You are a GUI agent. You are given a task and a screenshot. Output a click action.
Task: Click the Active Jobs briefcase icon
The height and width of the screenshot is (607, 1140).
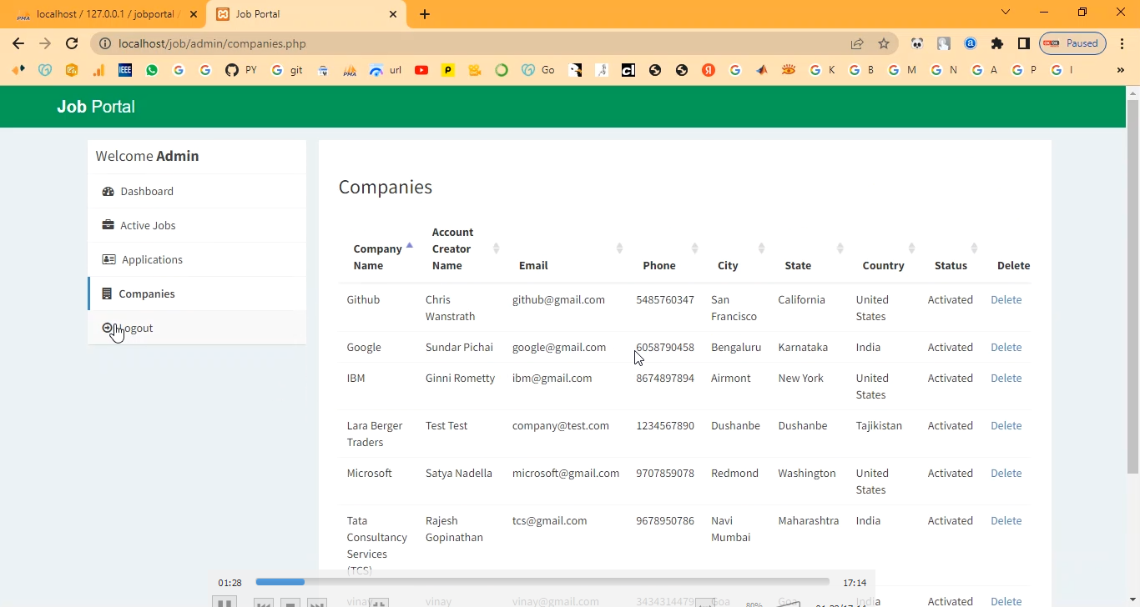(108, 225)
